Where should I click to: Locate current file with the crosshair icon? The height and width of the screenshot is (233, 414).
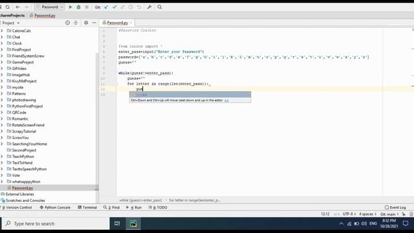[x=67, y=23]
